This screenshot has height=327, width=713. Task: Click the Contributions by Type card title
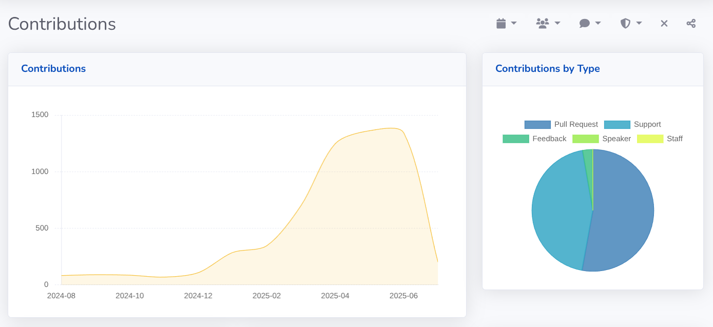547,69
